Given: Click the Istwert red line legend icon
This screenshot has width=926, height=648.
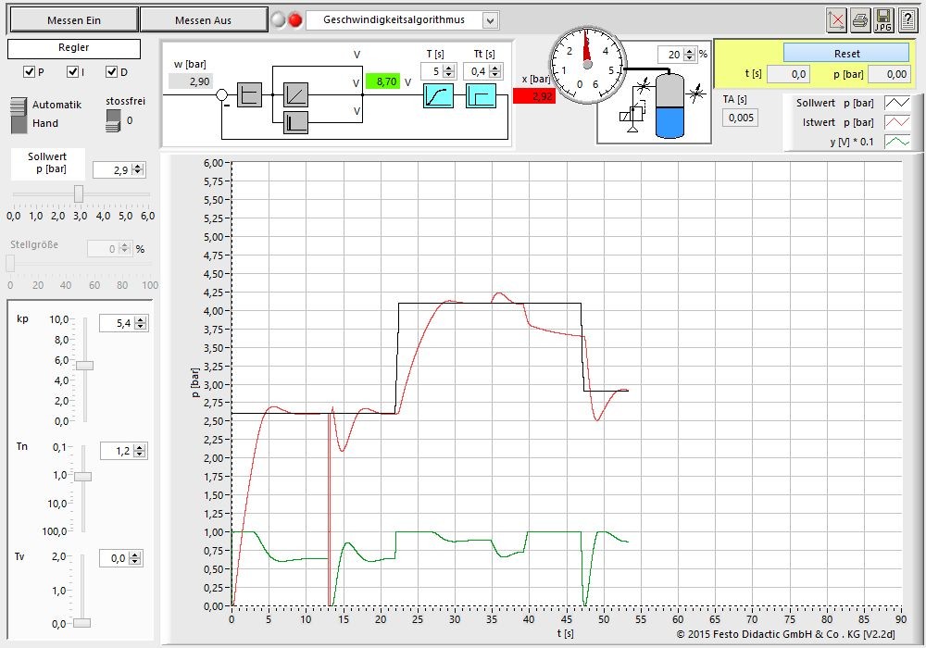Looking at the screenshot, I should pyautogui.click(x=897, y=122).
